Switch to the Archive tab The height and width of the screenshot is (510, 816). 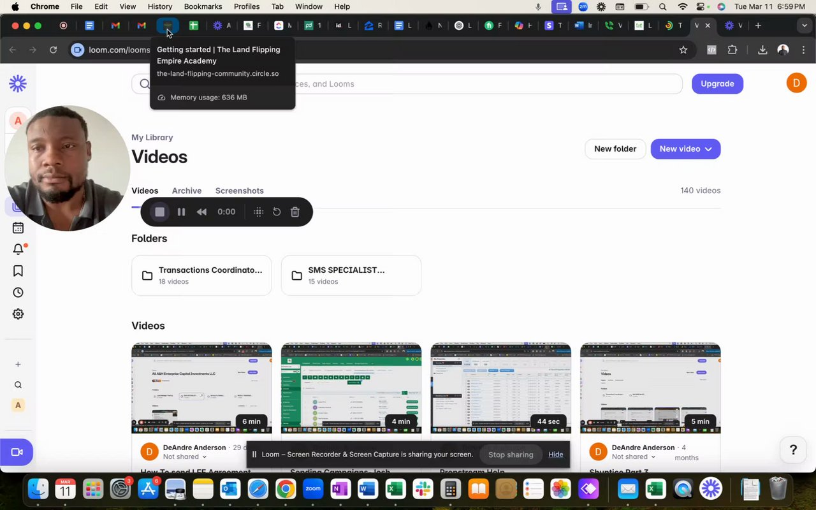(x=187, y=191)
